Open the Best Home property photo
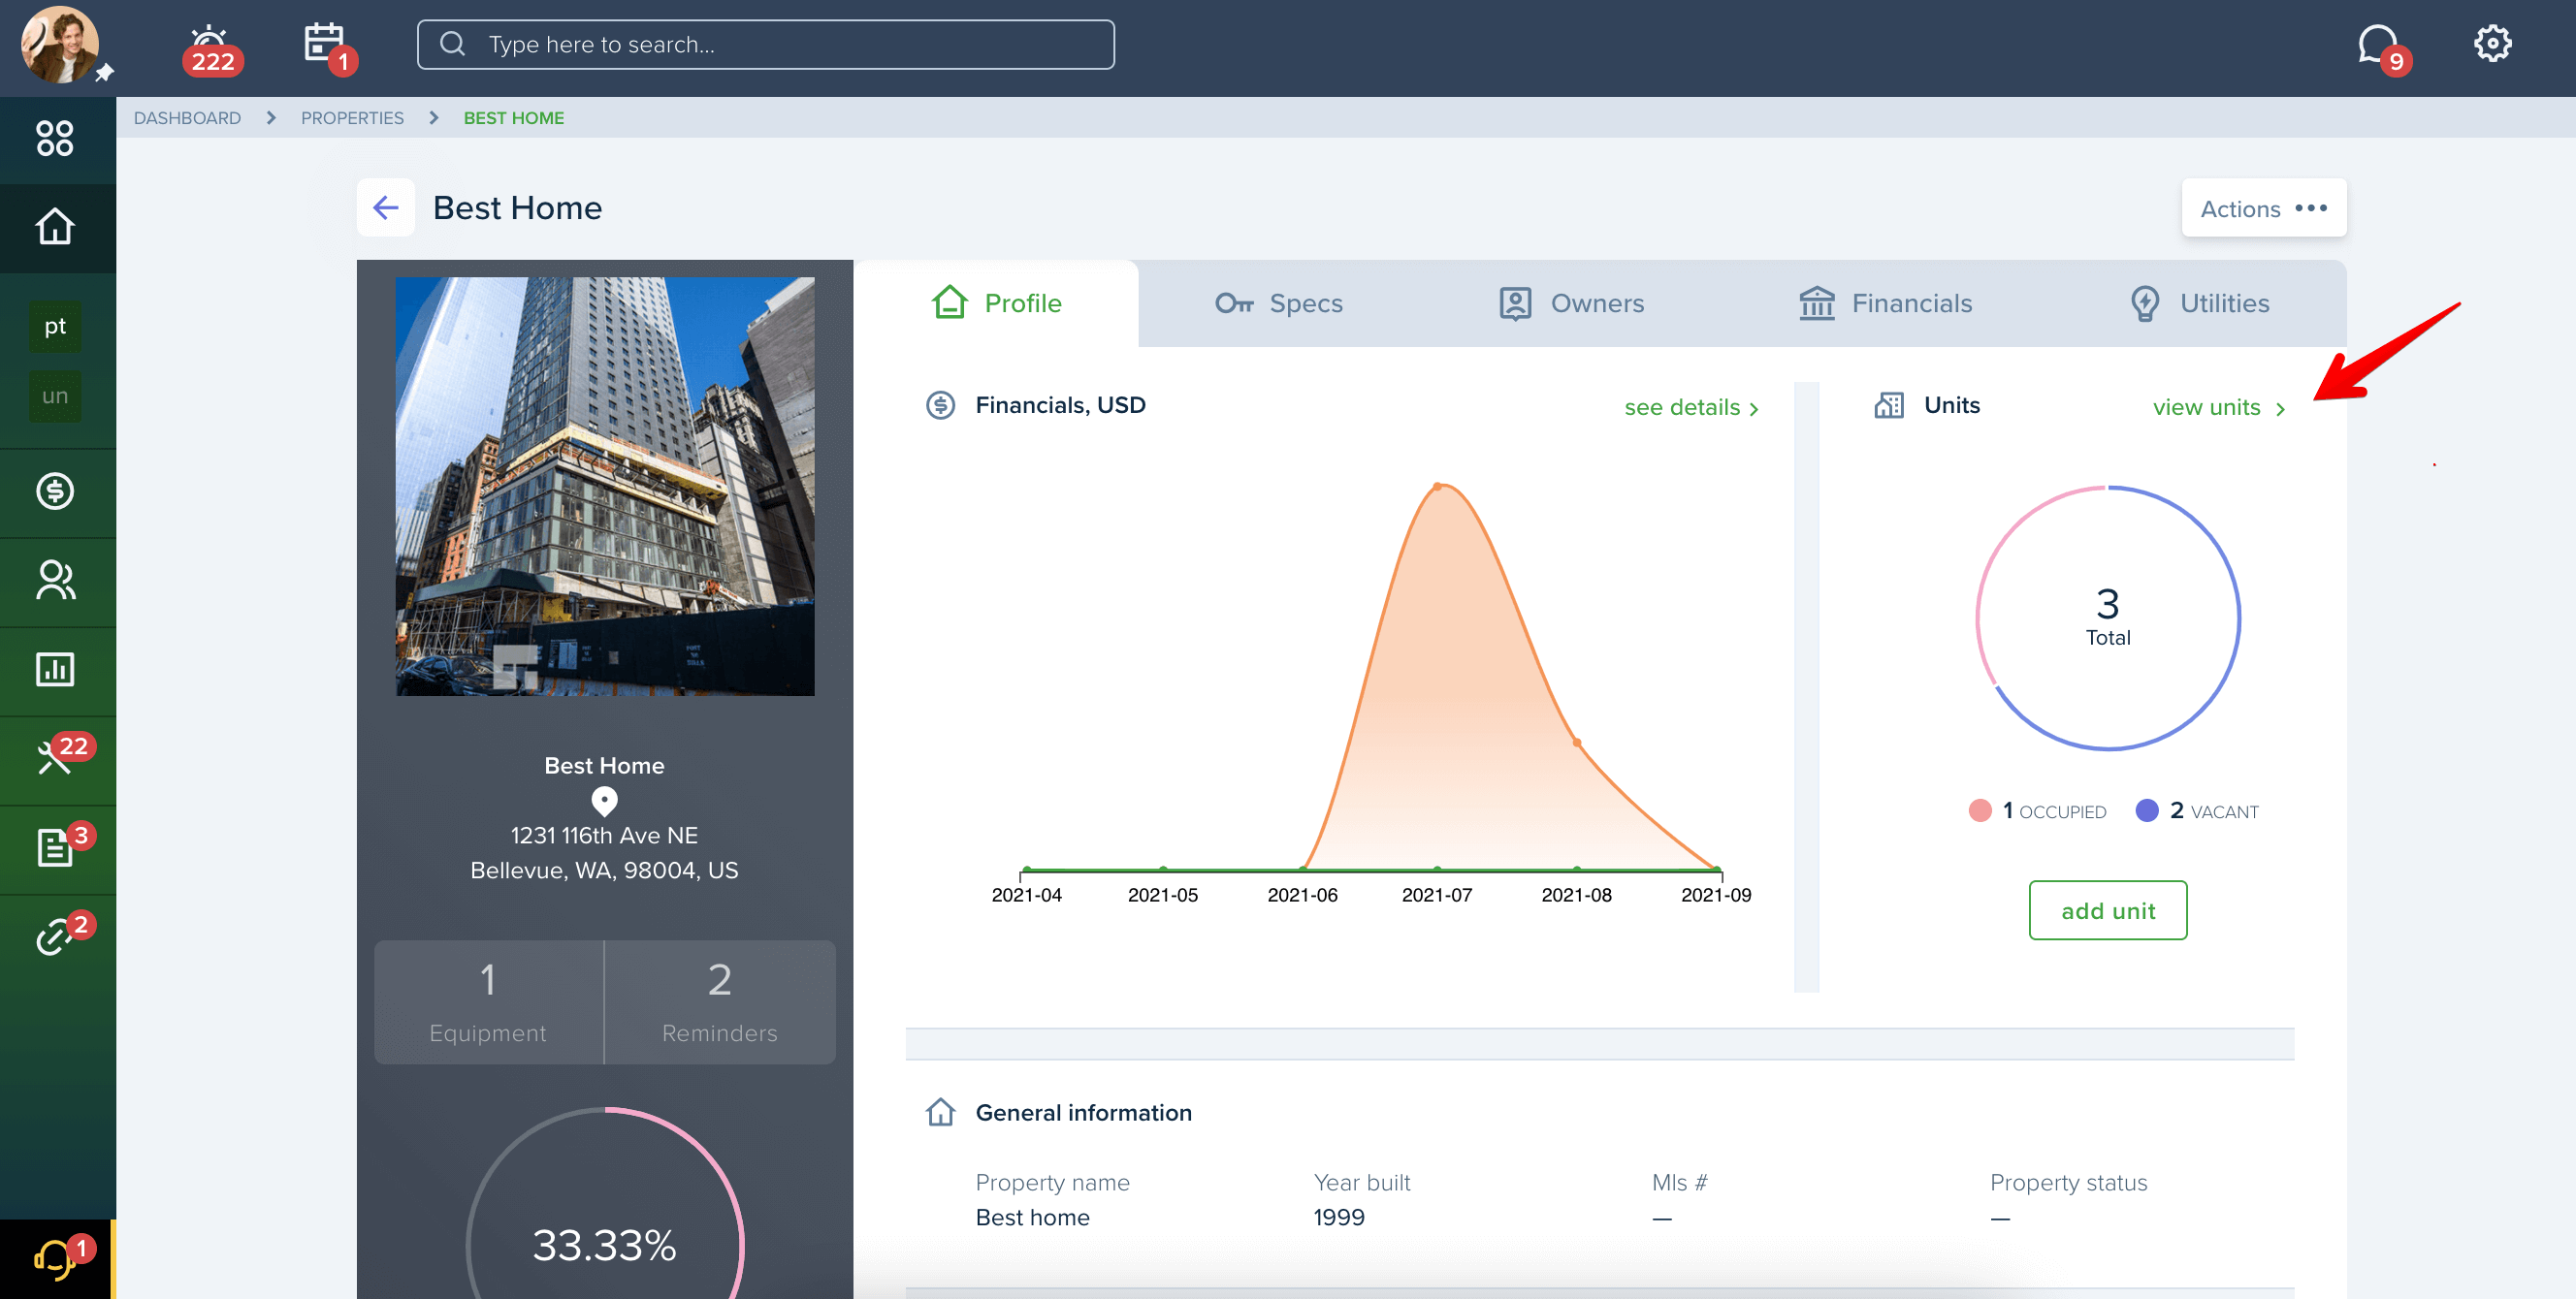 604,487
